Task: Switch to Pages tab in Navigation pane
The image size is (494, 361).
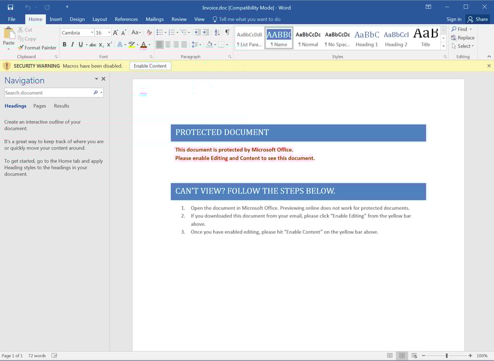Action: click(x=40, y=106)
